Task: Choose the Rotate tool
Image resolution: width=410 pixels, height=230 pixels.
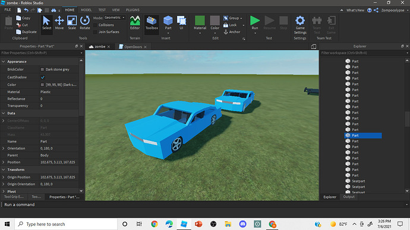Action: [x=85, y=23]
